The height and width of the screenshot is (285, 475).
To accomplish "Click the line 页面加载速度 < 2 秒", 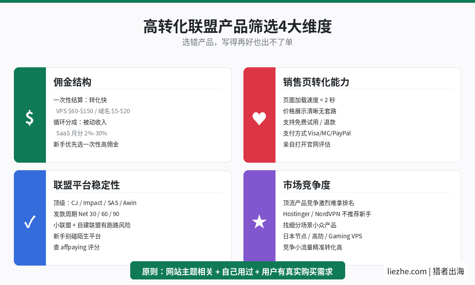I will tap(309, 100).
